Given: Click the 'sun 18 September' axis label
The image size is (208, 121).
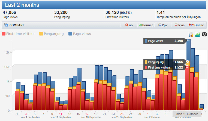Looking at the screenshot, I should [91, 117].
